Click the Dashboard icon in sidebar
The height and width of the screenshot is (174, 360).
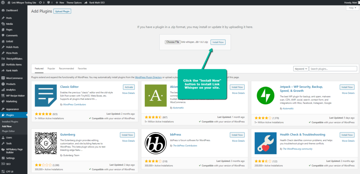point(3,10)
